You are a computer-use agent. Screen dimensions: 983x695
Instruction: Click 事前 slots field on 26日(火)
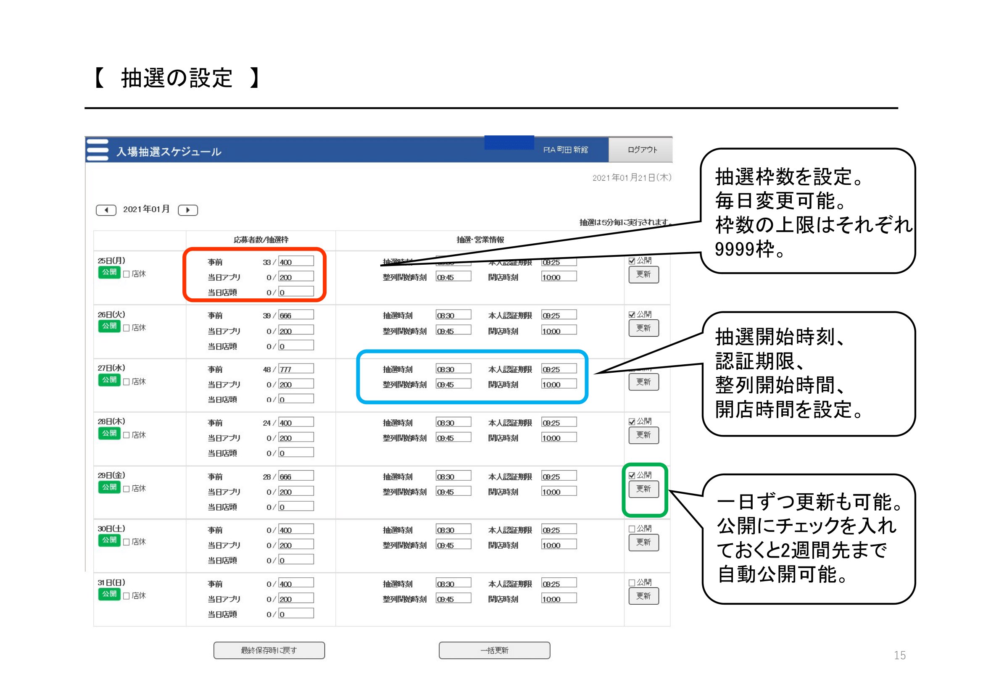(x=296, y=315)
